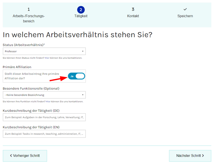Click the caret arrow of the Professor field

point(83,51)
